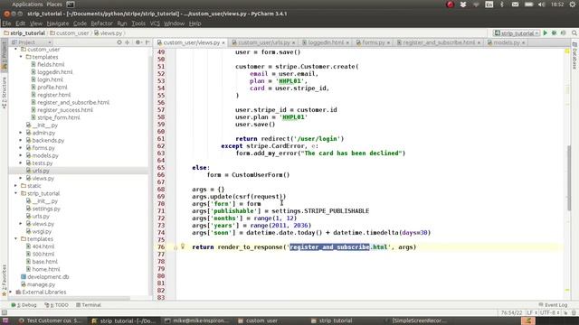Image resolution: width=579 pixels, height=325 pixels.
Task: Open the Ubuntu Applications menu
Action: click(x=27, y=5)
